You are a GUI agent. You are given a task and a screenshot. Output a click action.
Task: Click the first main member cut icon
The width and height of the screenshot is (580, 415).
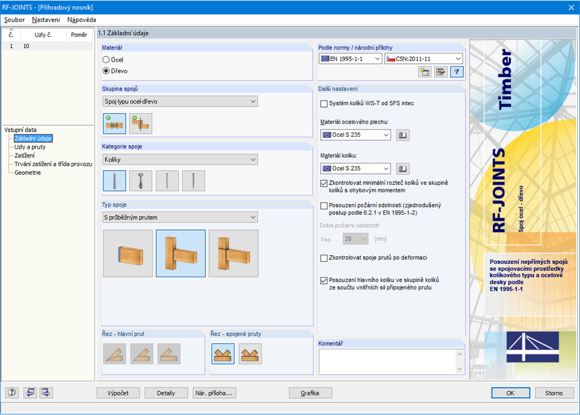tap(114, 354)
